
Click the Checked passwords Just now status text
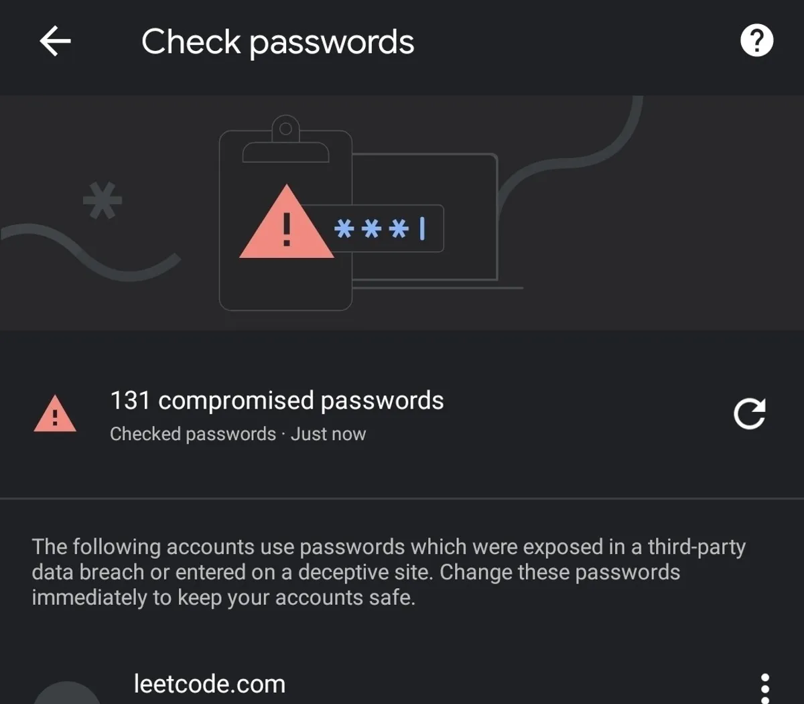pos(238,434)
